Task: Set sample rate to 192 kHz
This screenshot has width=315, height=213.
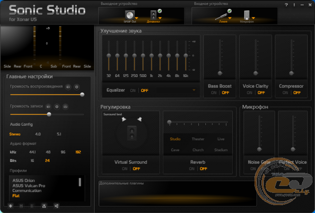Action: 78,152
